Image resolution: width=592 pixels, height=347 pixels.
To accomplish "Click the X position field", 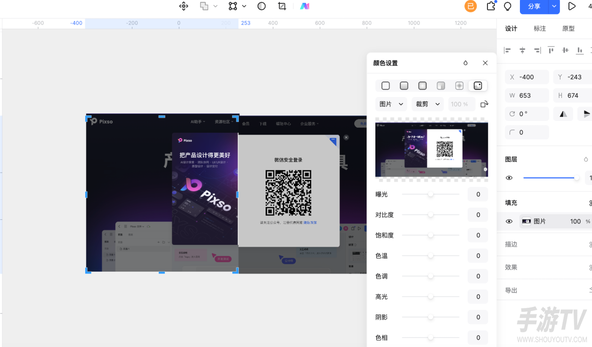I will click(x=527, y=77).
